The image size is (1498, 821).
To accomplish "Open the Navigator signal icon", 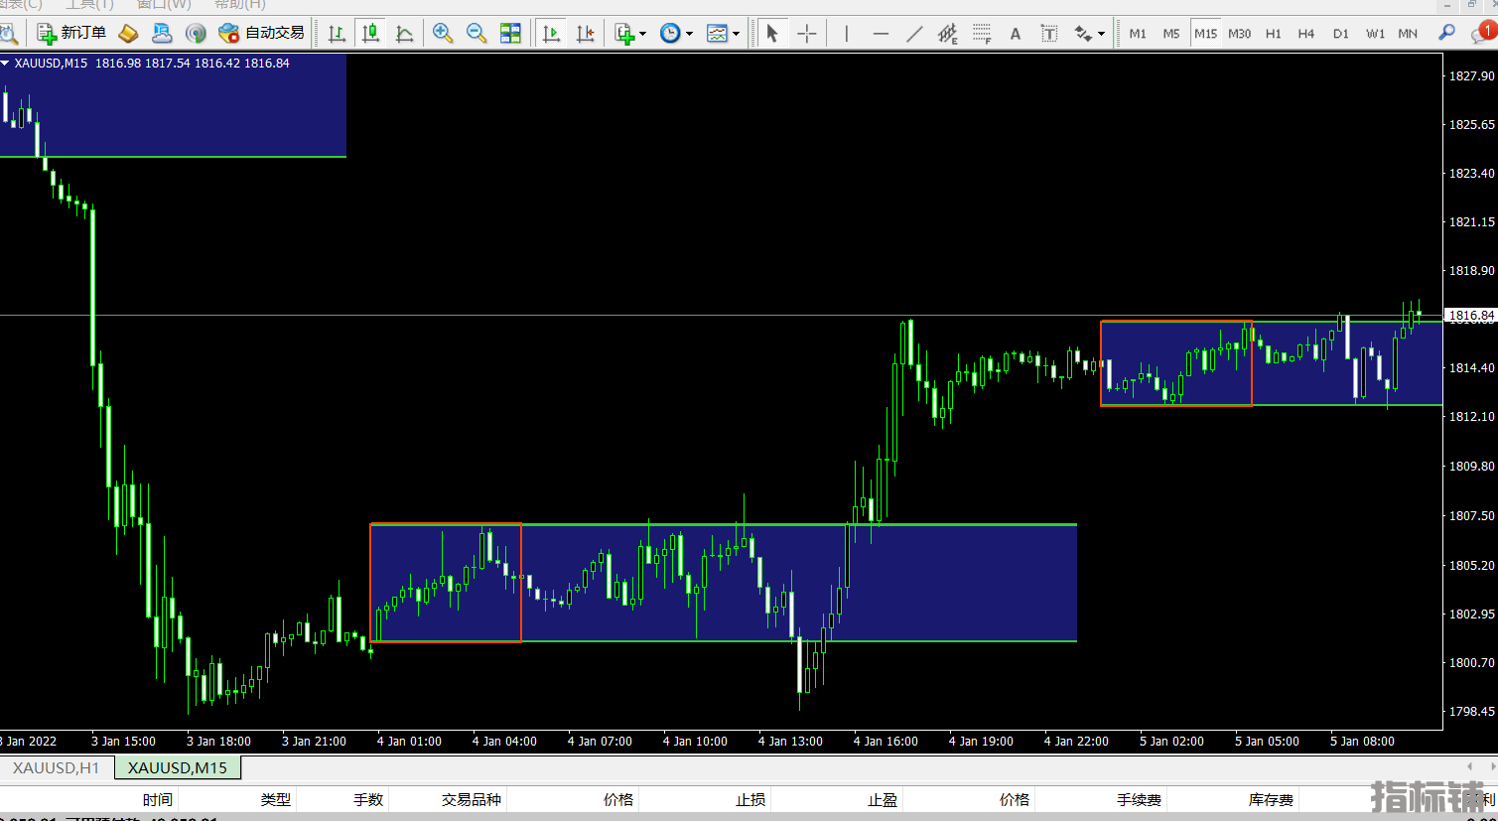I will [x=196, y=33].
